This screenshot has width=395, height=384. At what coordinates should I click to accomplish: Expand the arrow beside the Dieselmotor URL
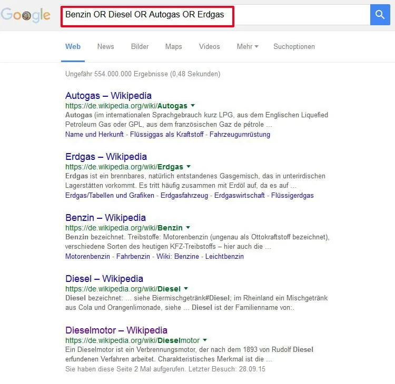205,340
